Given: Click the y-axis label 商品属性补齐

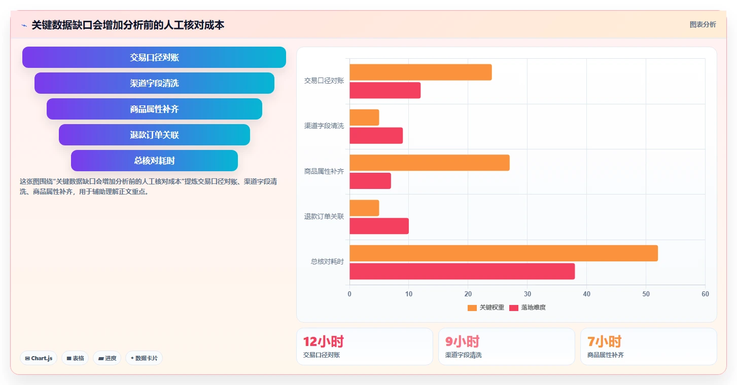Looking at the screenshot, I should (324, 172).
